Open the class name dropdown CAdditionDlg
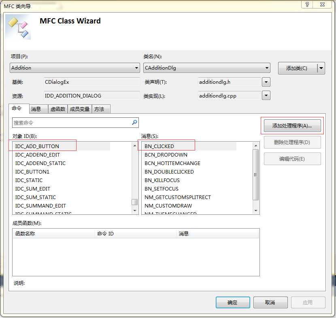The width and height of the screenshot is (336, 318). [206, 68]
